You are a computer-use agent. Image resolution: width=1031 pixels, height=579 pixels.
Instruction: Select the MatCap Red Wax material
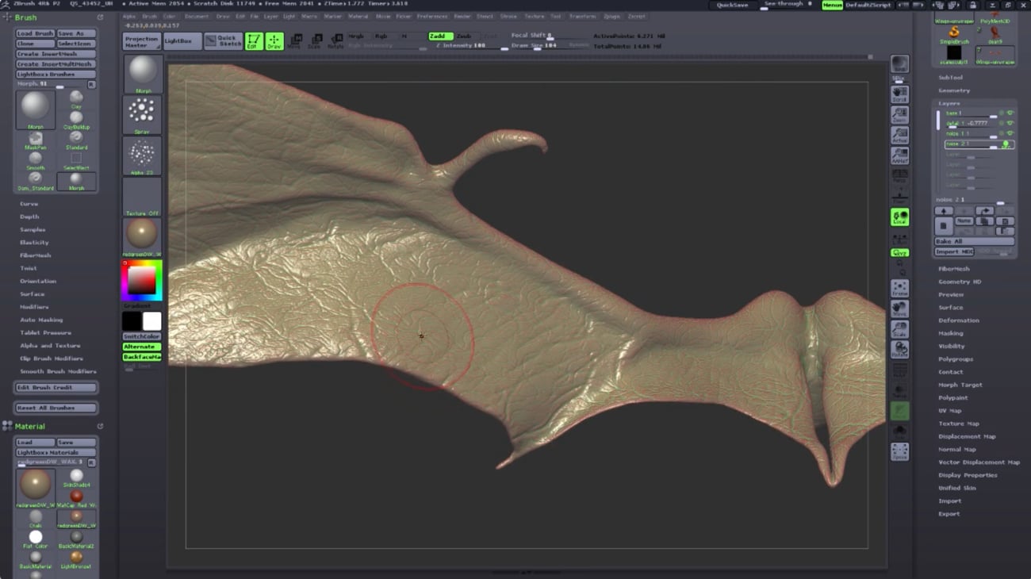(76, 499)
